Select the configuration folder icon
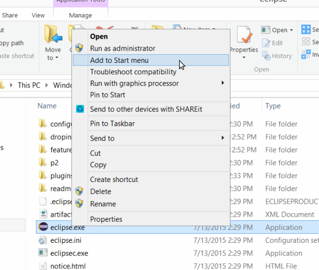The image size is (319, 270). [43, 124]
